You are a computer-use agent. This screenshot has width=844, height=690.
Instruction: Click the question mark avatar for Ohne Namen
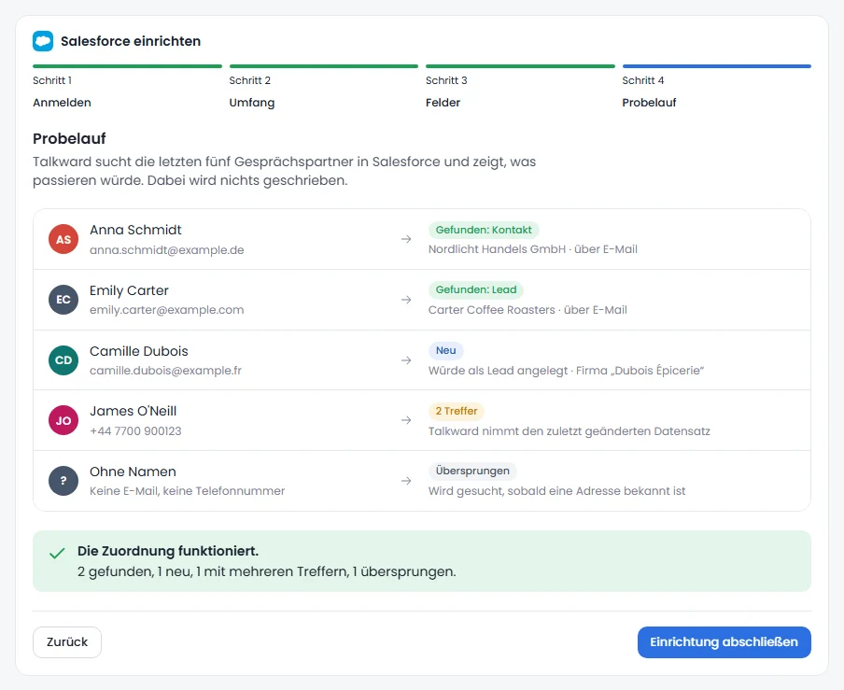(x=63, y=481)
